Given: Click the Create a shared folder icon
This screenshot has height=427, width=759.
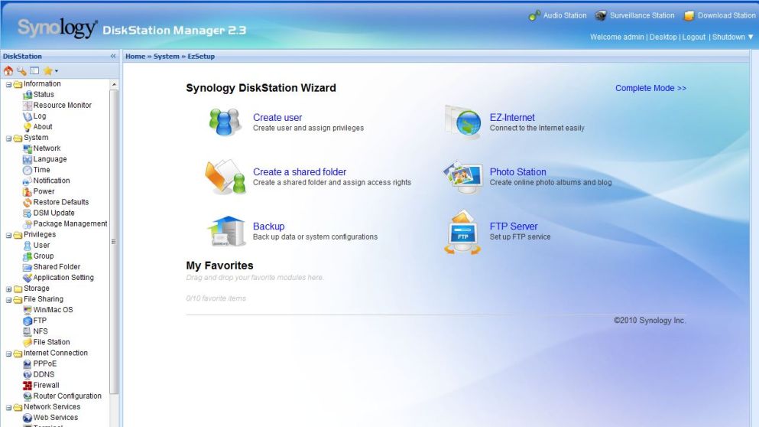Looking at the screenshot, I should tap(225, 177).
